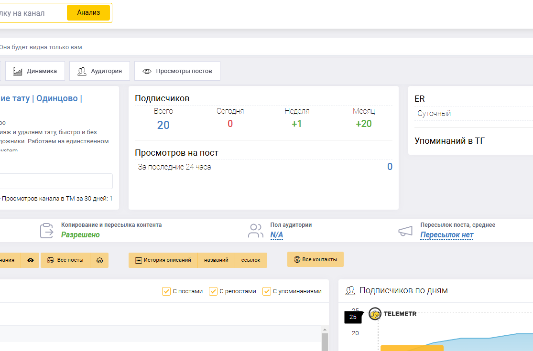
Task: Click the empty text field under channel description
Action: click(x=56, y=181)
